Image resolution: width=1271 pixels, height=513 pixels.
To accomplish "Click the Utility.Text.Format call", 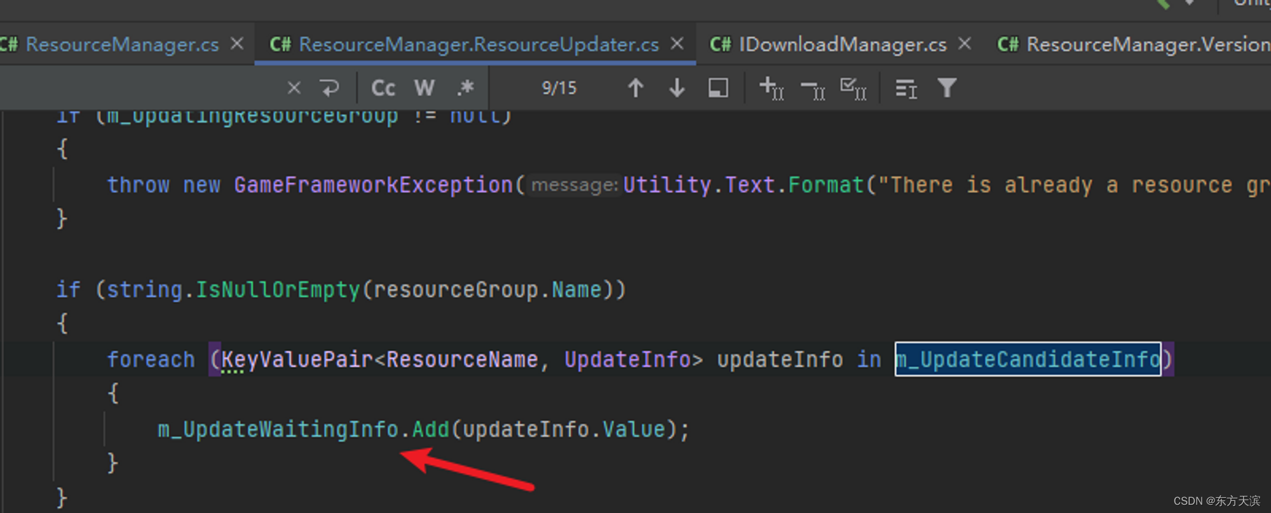I will point(743,185).
